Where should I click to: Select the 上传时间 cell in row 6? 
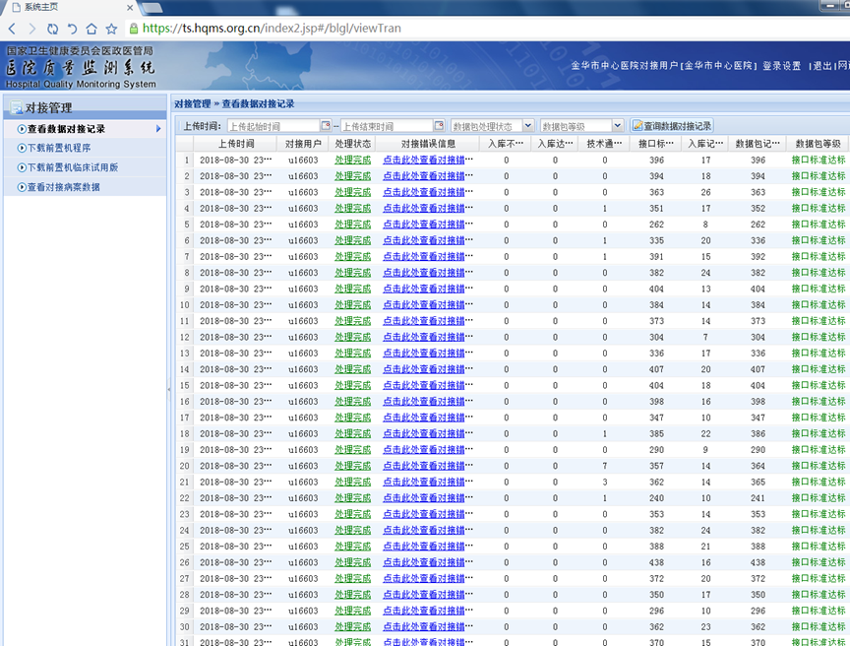pyautogui.click(x=236, y=240)
